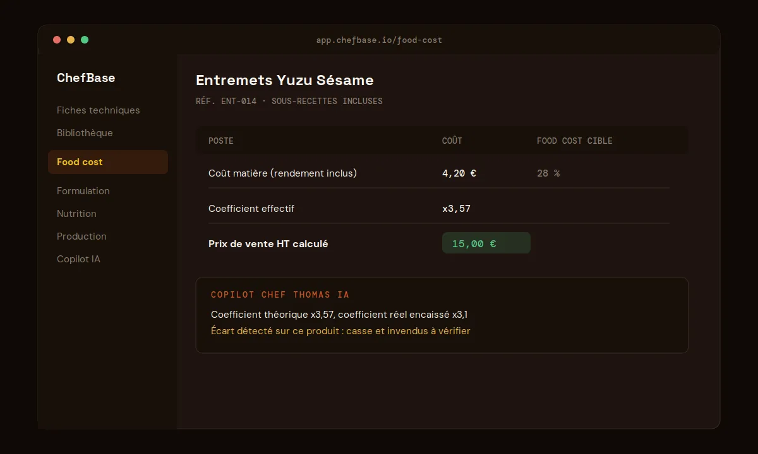The width and height of the screenshot is (758, 454).
Task: Click the app.chefbase.io/food-cost address bar
Action: pos(379,40)
